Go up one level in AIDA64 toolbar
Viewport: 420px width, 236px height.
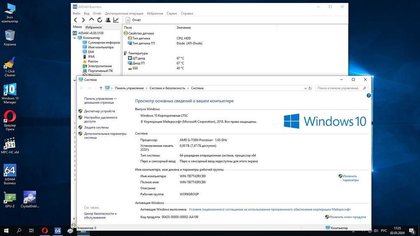click(92, 20)
